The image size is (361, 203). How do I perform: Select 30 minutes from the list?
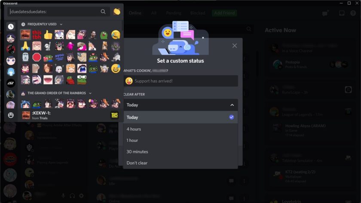coord(180,152)
